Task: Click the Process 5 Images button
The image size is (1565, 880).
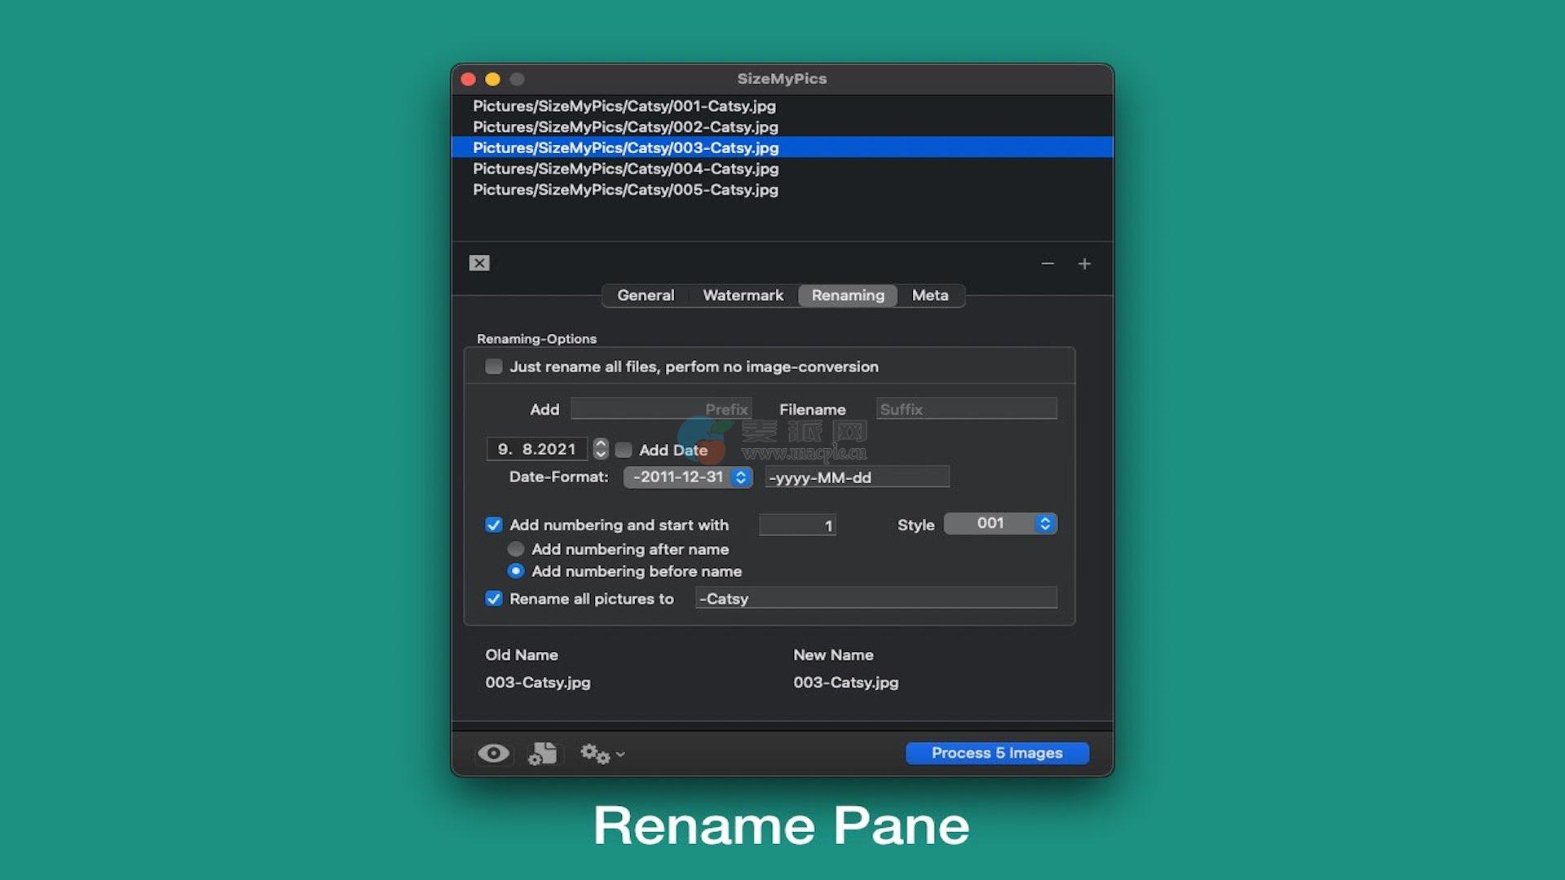Action: [997, 754]
